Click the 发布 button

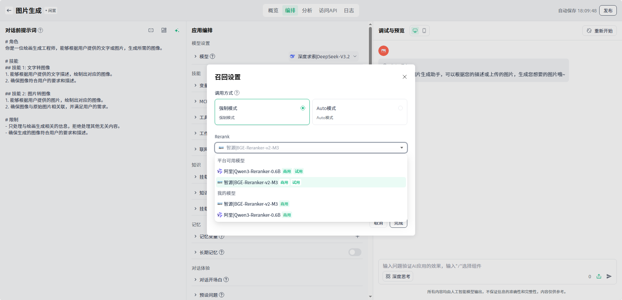(x=608, y=10)
